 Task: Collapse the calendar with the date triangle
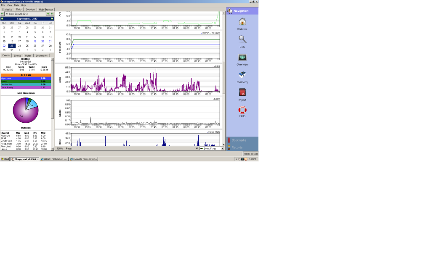tap(7, 14)
